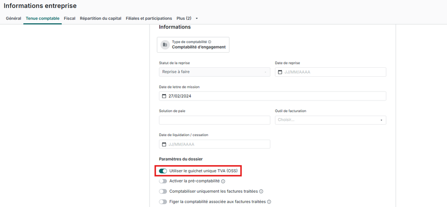Screen dimensions: 447x207
Task: Open the Filiales et participations tab
Action: coord(149,18)
